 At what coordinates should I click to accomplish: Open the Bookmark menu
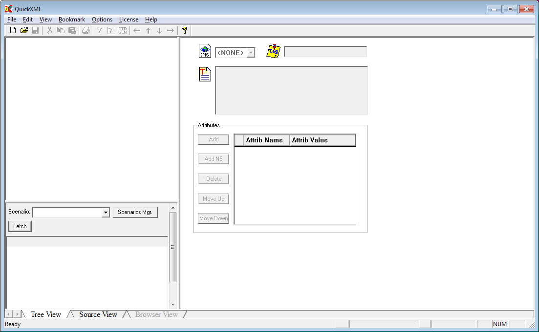point(72,20)
